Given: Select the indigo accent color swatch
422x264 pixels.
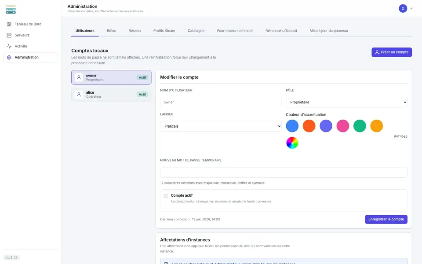Looking at the screenshot, I should coord(326,126).
